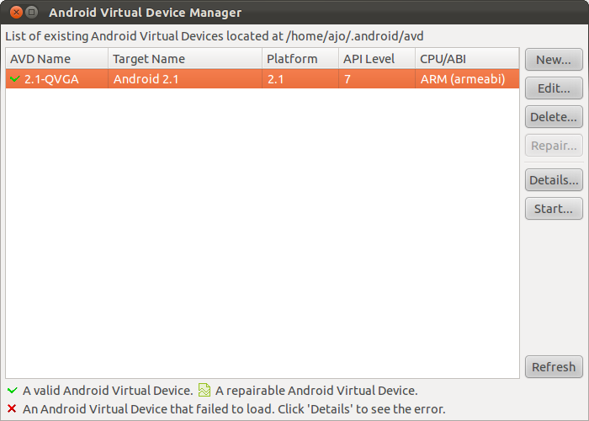Sort by the Target Name column header
The width and height of the screenshot is (589, 421).
185,59
